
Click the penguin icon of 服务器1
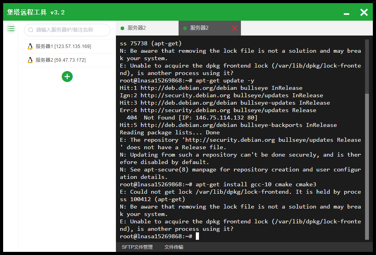pyautogui.click(x=30, y=46)
